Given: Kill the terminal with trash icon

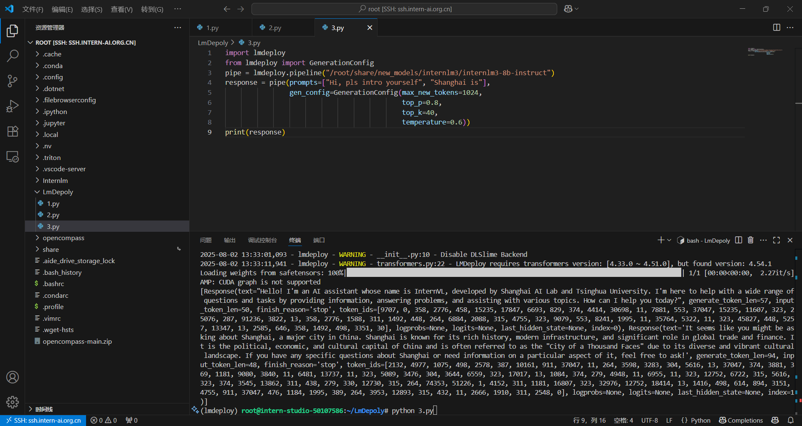Looking at the screenshot, I should pyautogui.click(x=751, y=240).
